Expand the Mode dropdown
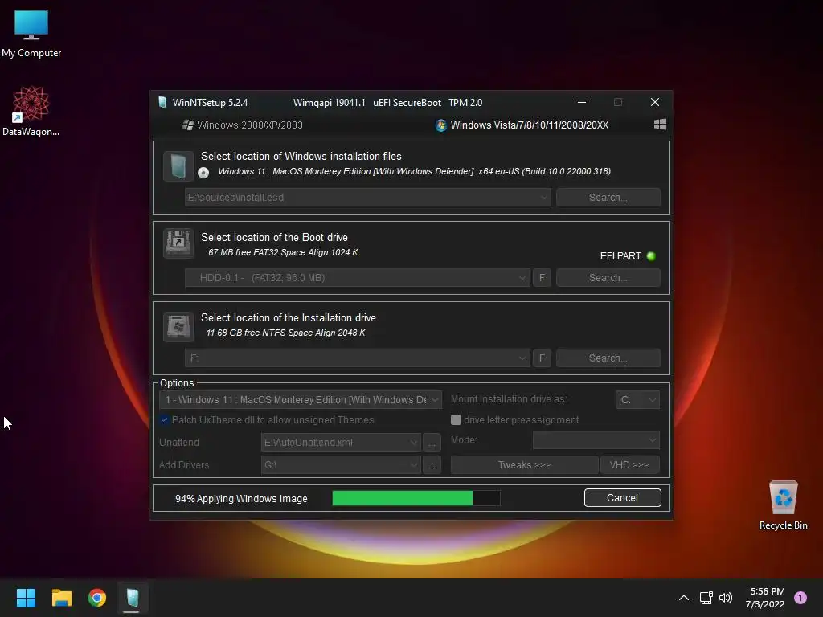Screen dimensions: 823x617 click(652, 440)
